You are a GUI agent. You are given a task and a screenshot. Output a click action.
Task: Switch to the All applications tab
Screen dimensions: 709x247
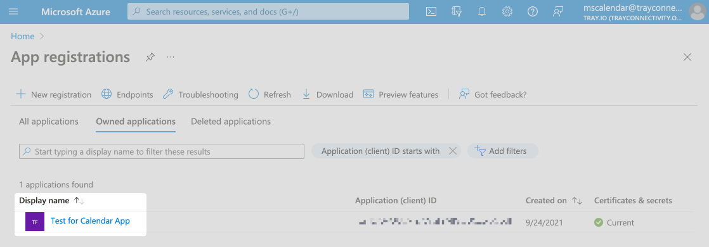click(49, 122)
